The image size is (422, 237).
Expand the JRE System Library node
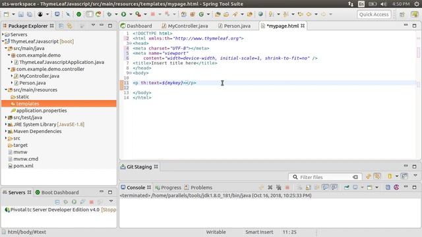6,124
